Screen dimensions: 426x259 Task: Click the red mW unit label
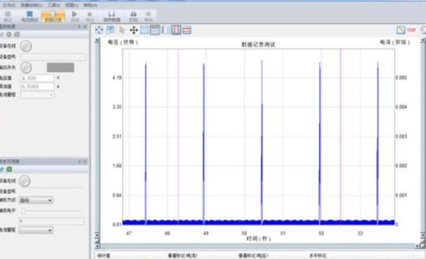[411, 30]
